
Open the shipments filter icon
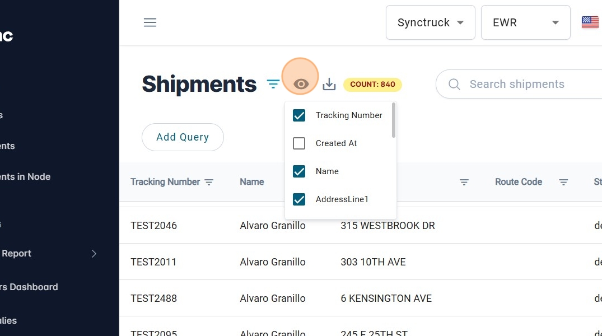(x=273, y=84)
